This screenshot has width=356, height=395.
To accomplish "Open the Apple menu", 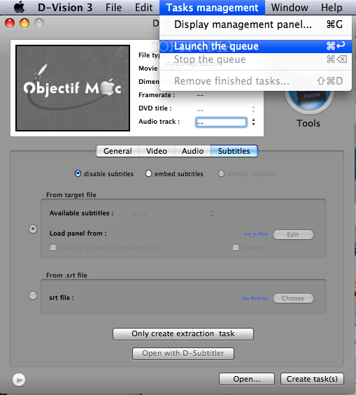I will (19, 7).
